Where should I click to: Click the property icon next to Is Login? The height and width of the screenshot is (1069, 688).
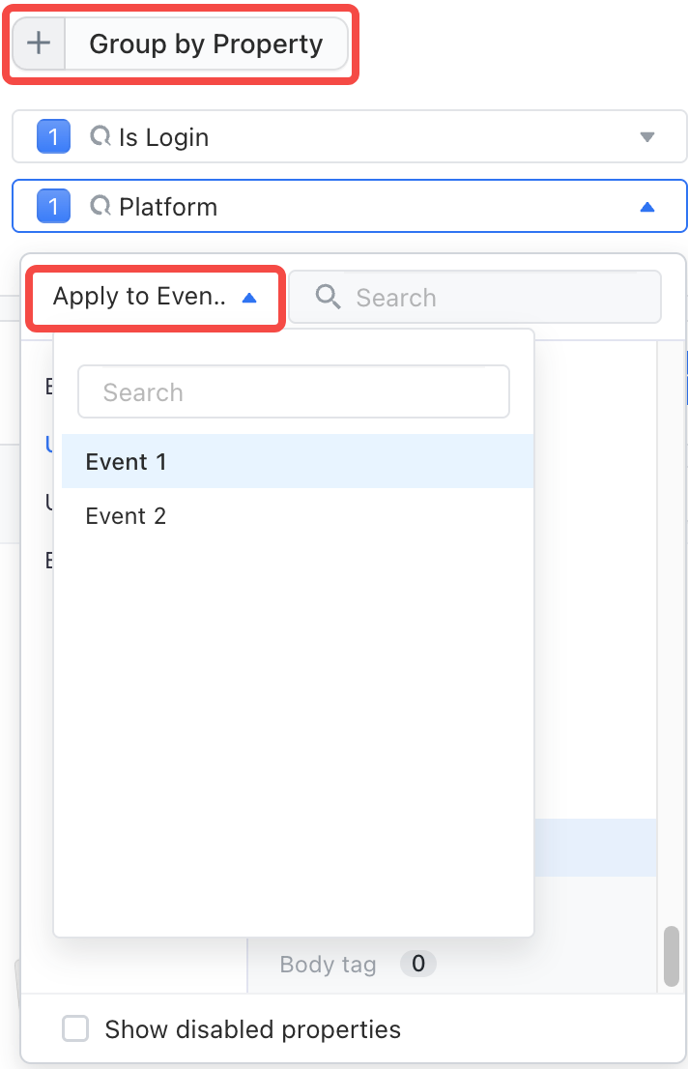click(100, 136)
